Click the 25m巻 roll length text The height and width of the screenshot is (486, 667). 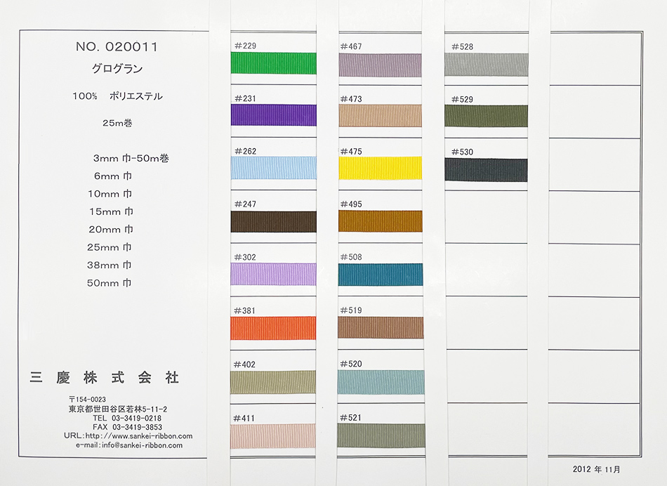(117, 123)
